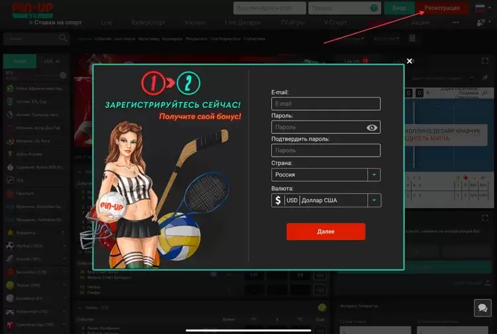The width and height of the screenshot is (497, 334).
Task: Click the Регистрация button in header
Action: tap(442, 8)
